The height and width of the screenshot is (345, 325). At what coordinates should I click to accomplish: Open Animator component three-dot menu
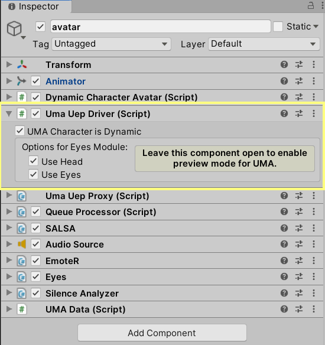(x=314, y=81)
